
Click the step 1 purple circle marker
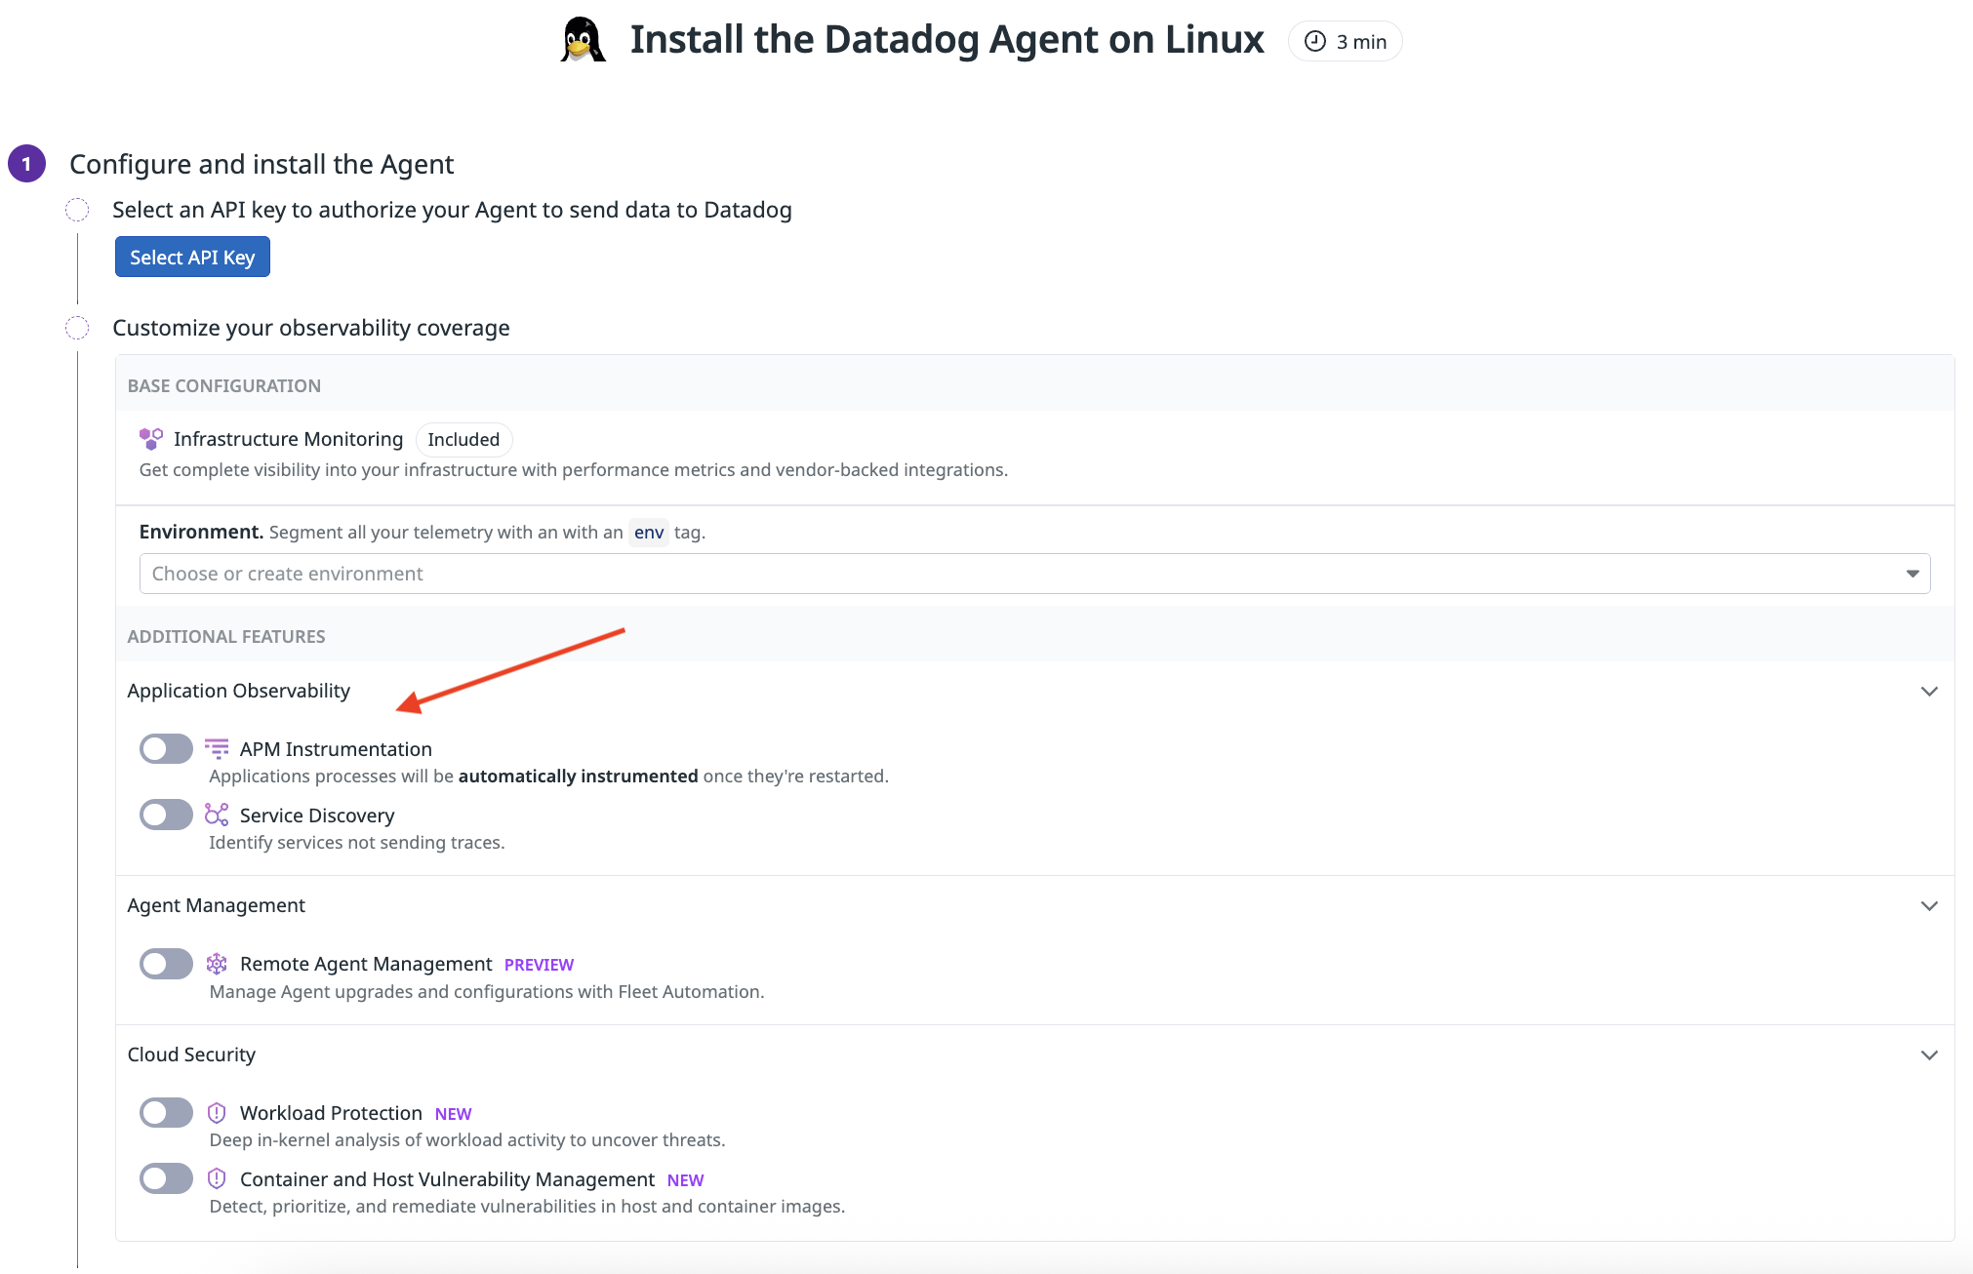26,164
